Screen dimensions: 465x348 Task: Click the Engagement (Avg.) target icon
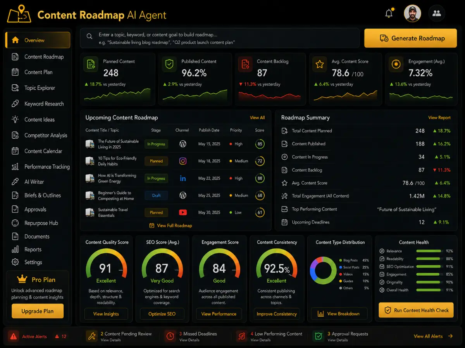396,65
